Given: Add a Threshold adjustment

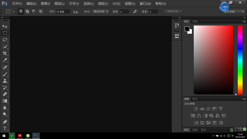Looking at the screenshot, I should (x=208, y=123).
